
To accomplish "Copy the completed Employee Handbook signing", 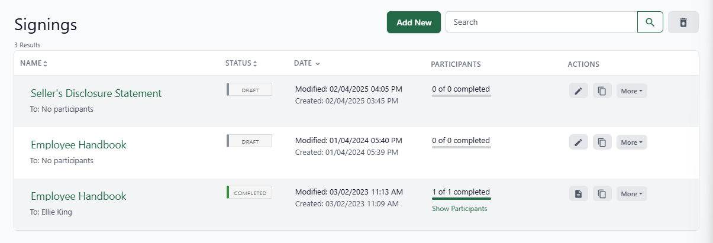I will click(602, 194).
